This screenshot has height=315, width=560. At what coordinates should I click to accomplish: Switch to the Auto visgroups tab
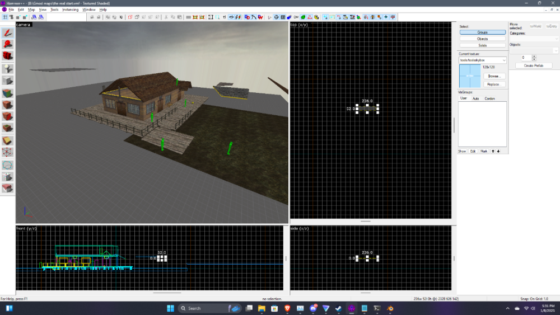point(475,98)
